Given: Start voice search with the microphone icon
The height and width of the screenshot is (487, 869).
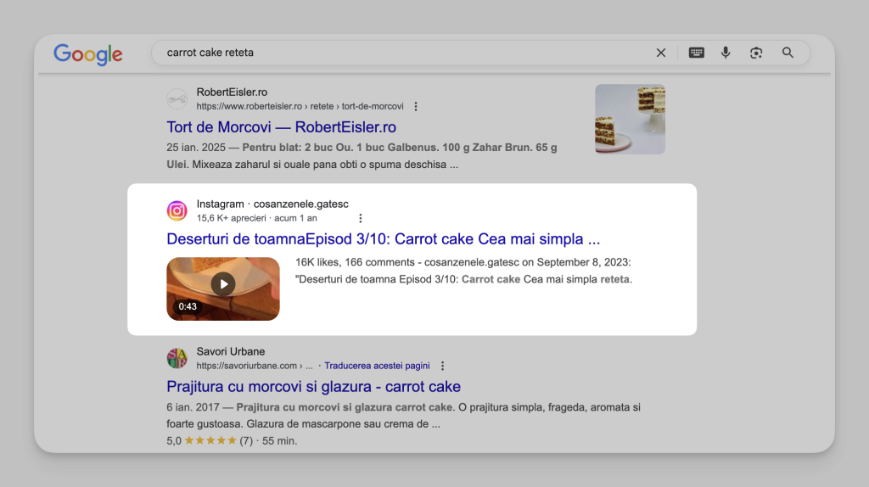Looking at the screenshot, I should (726, 53).
